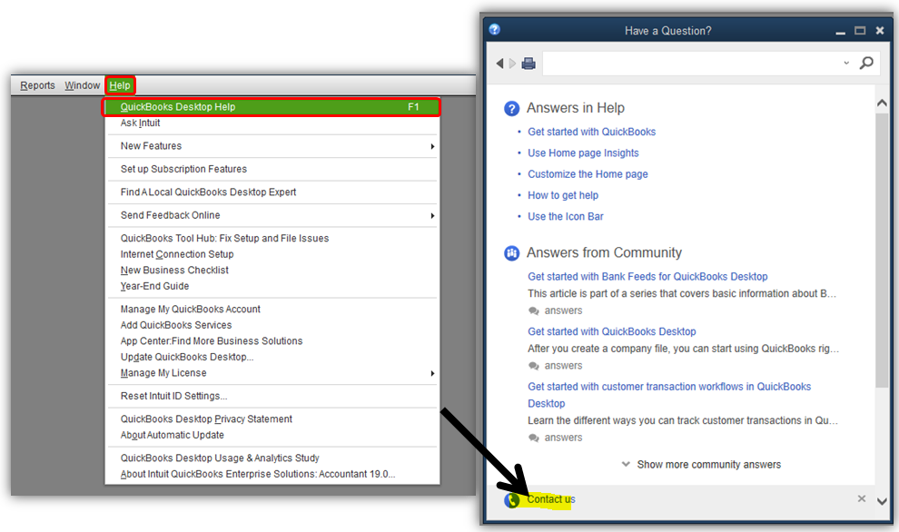
Task: Open customer transaction workflows article link
Action: [x=669, y=395]
